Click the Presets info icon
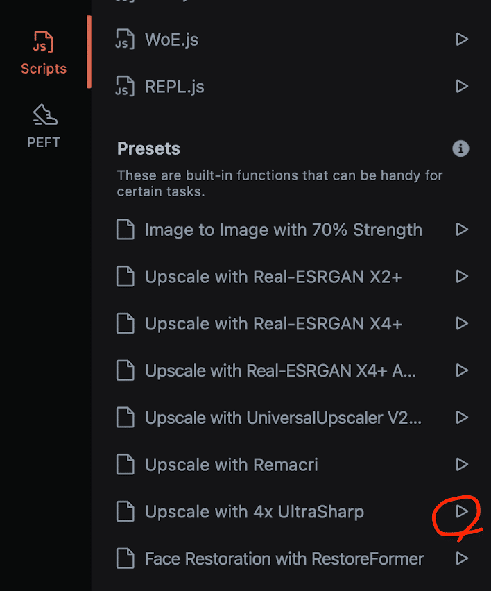Viewport: 491px width, 591px height. point(460,148)
